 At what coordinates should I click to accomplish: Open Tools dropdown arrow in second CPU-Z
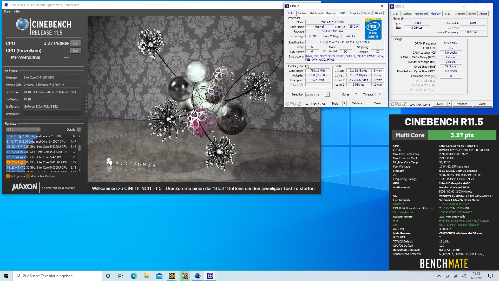tap(450, 104)
